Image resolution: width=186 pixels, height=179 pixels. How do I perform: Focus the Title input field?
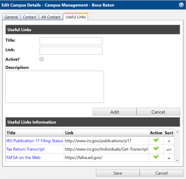(x=71, y=41)
